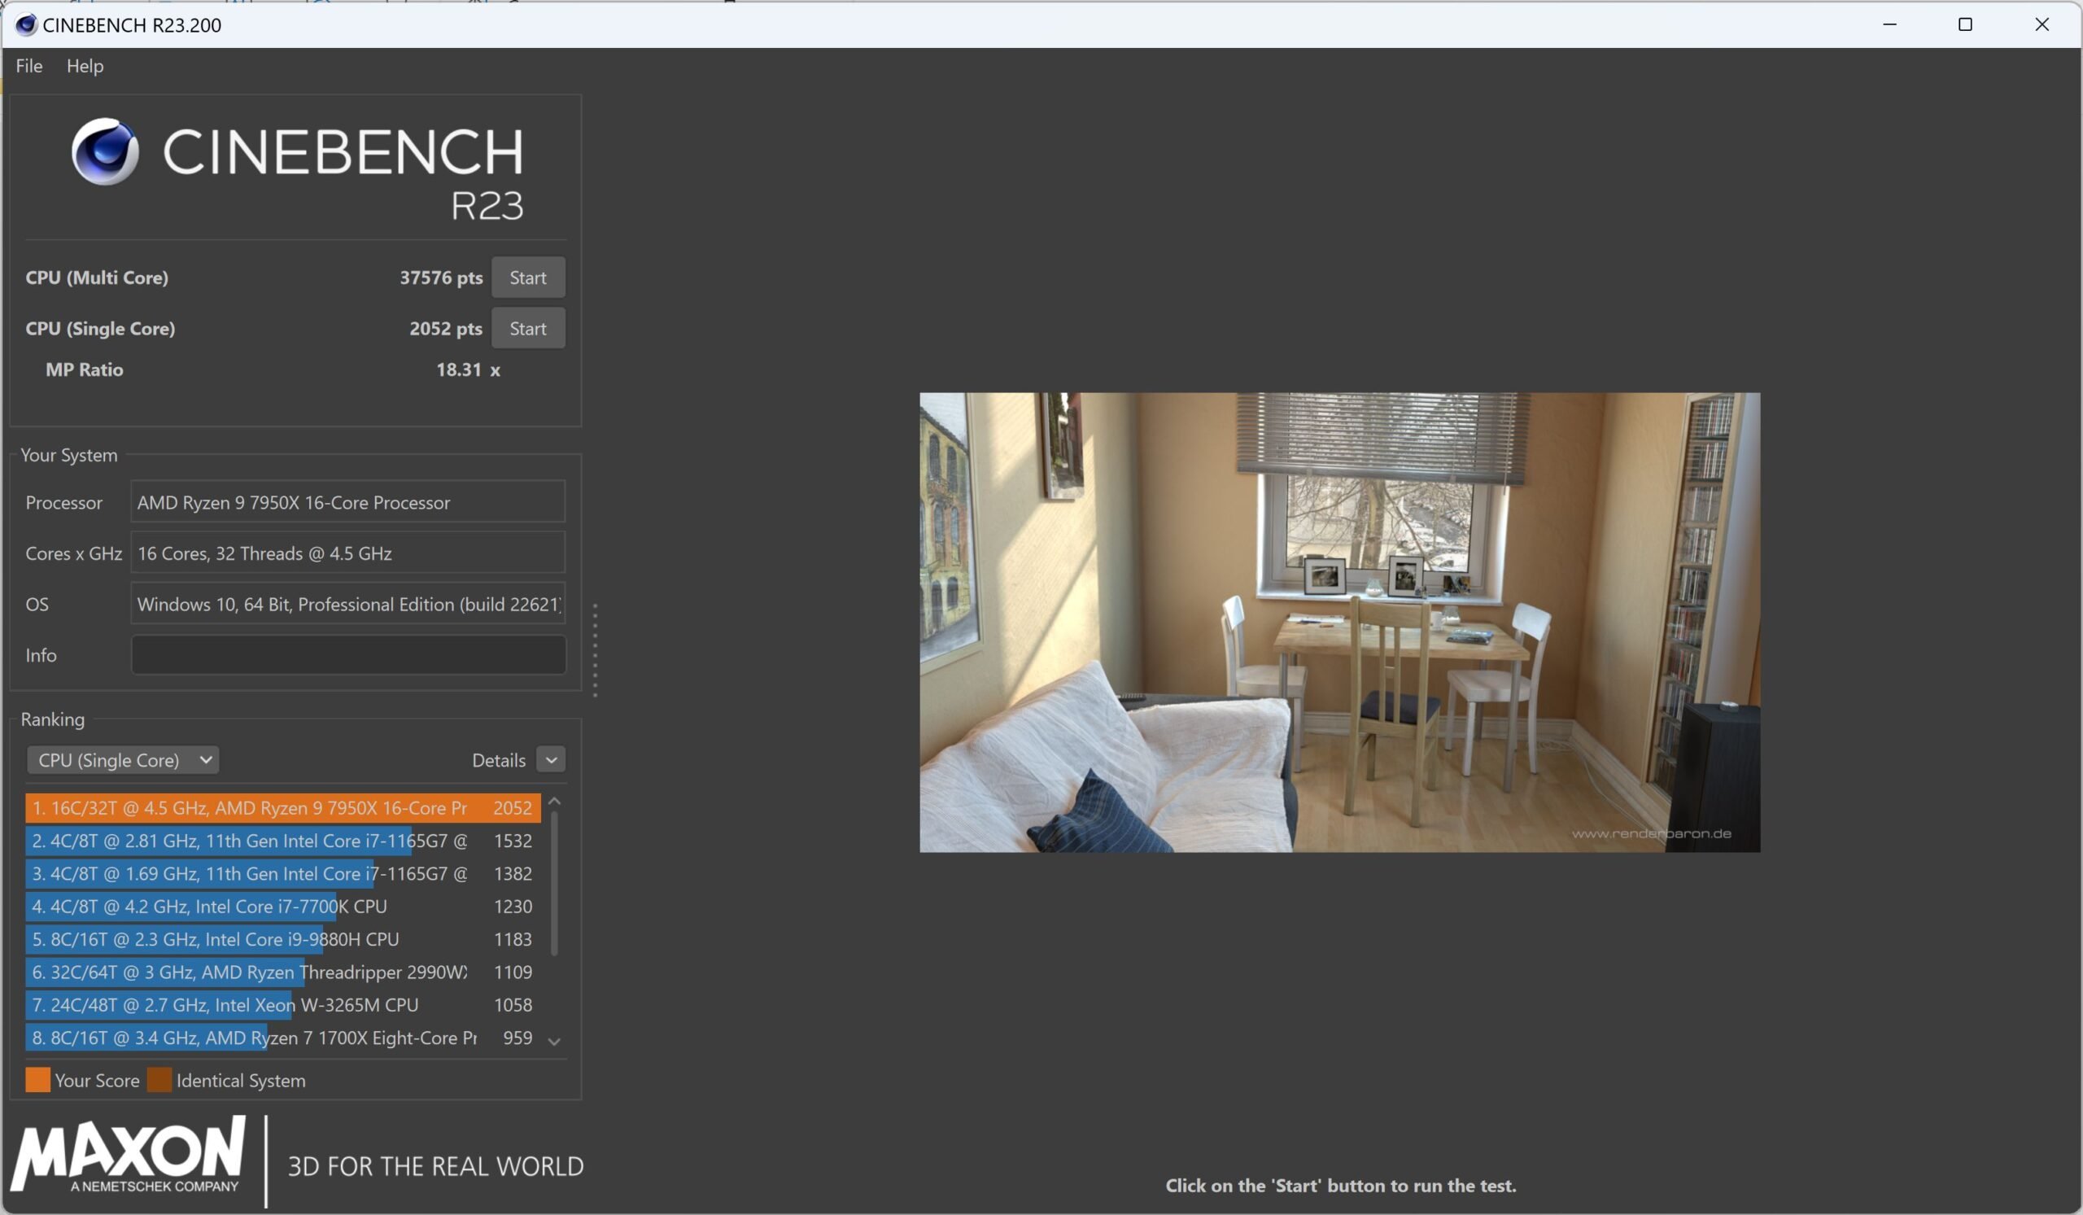Click the Cinebench logo sphere icon
Screen dimensions: 2083x1215
pos(105,151)
